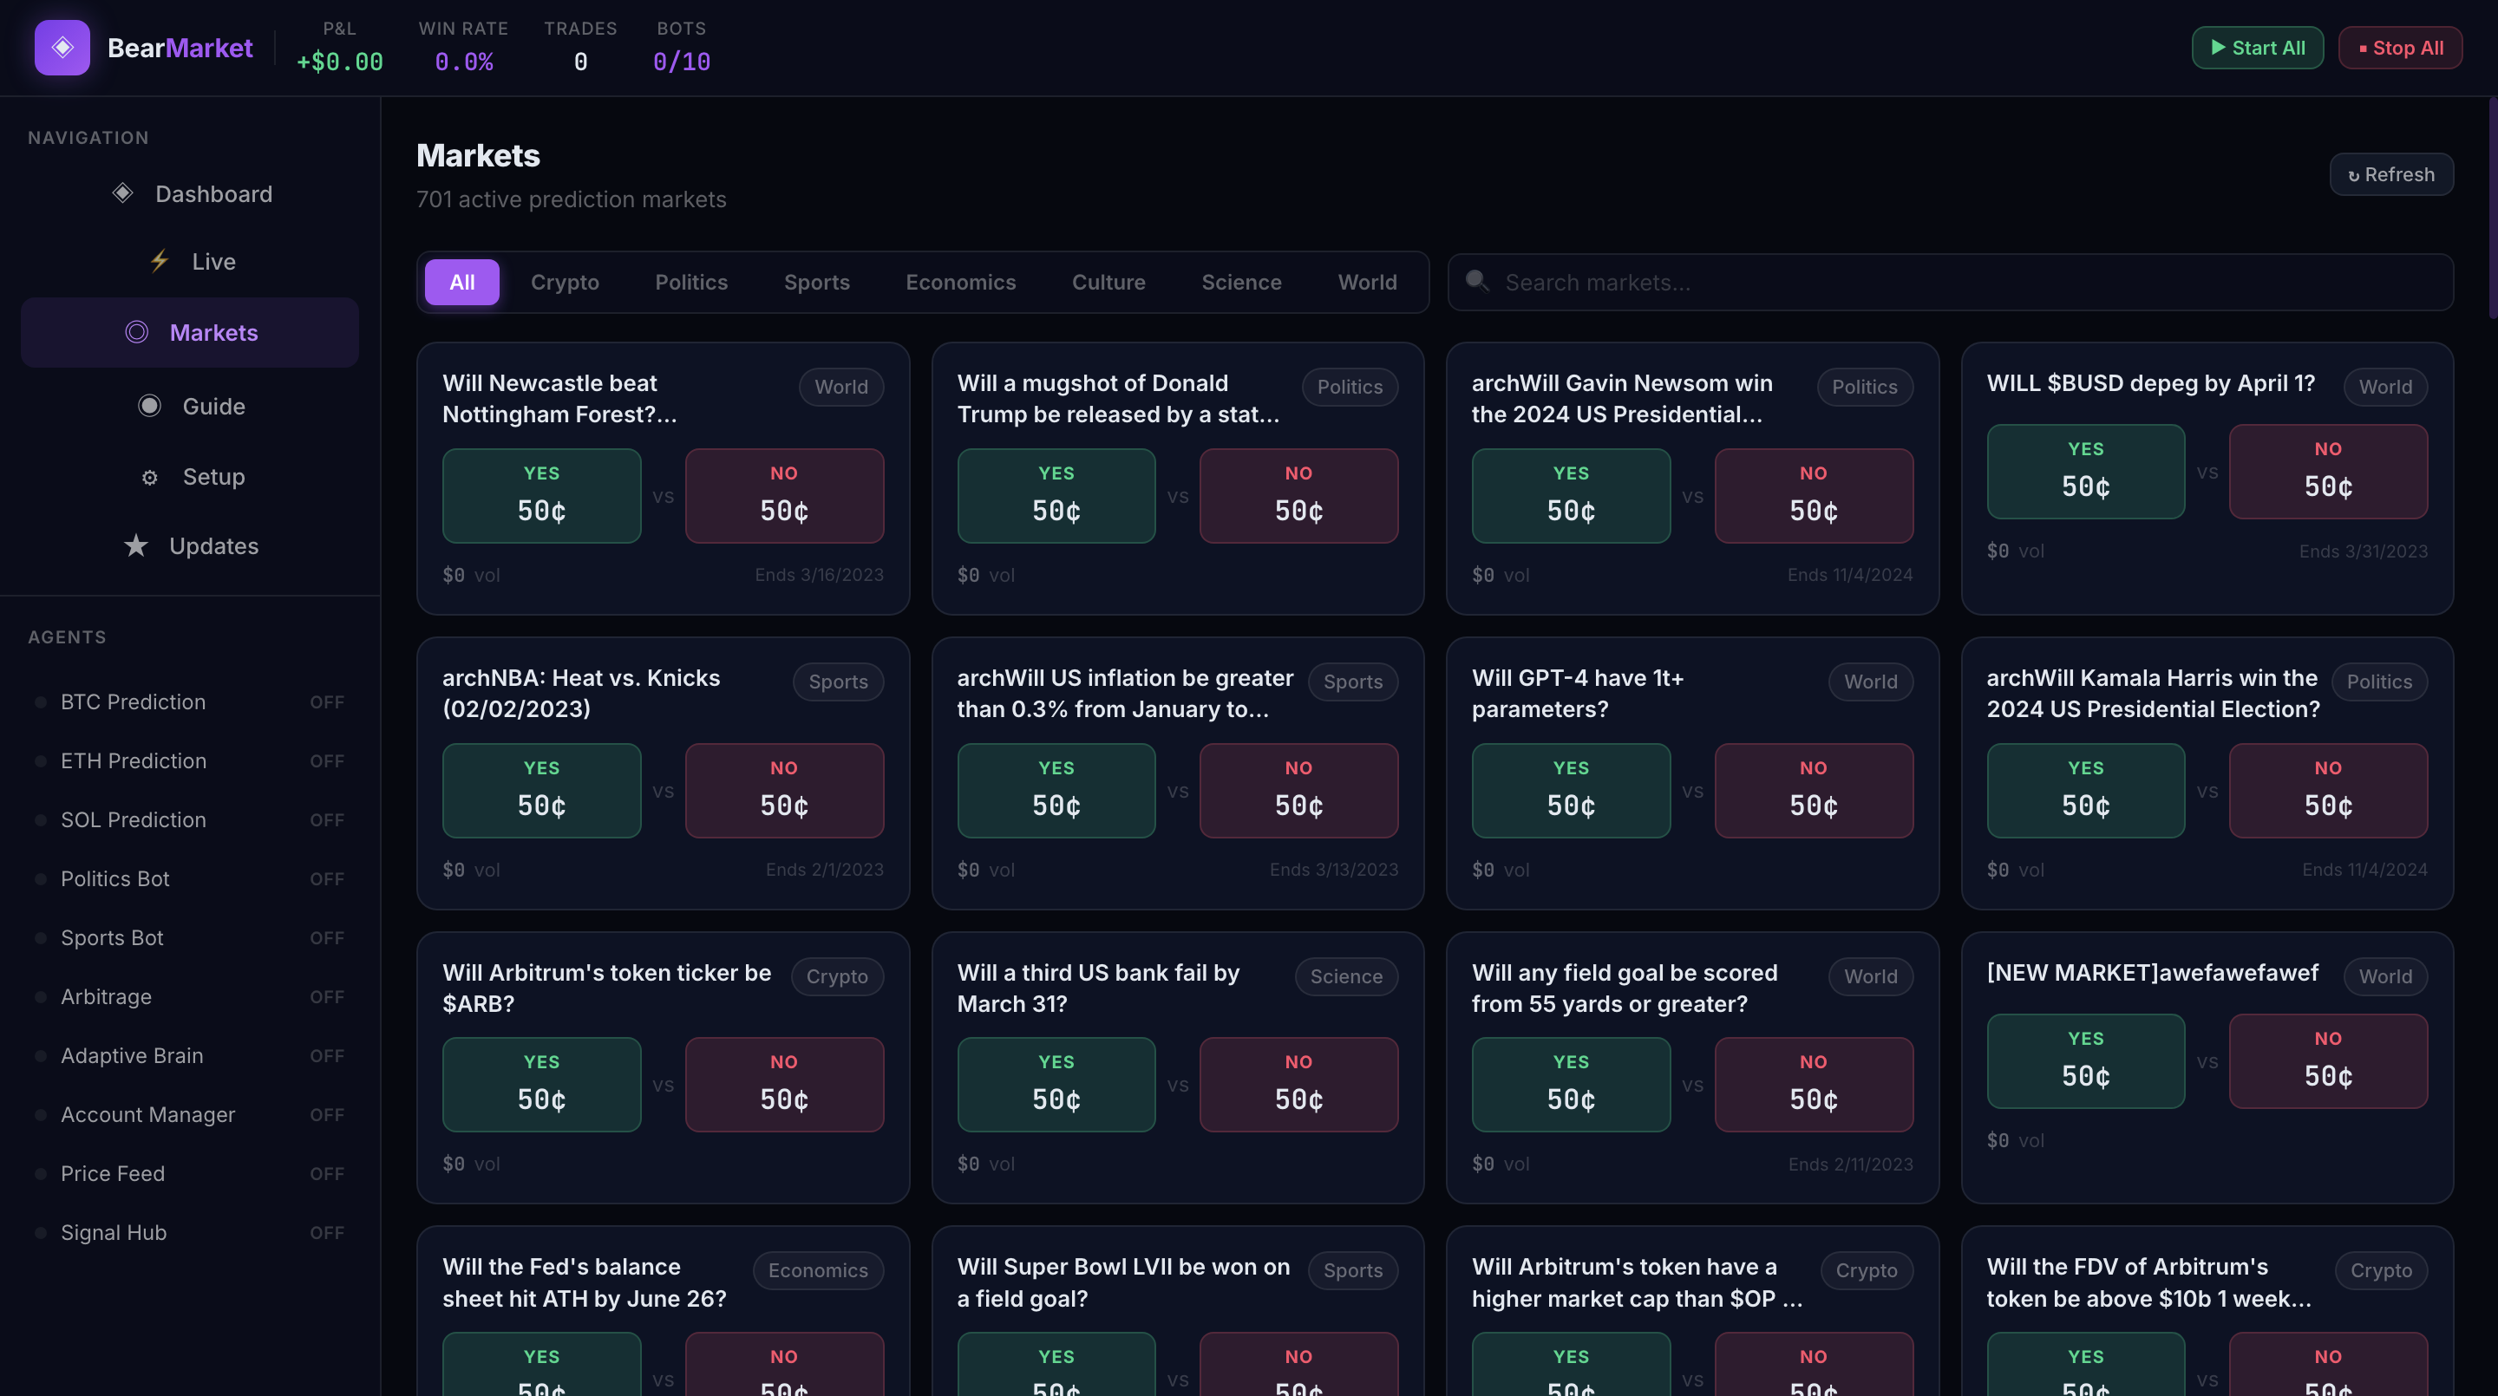This screenshot has height=1396, width=2498.
Task: Toggle the Politics Bot agent
Action: click(x=190, y=879)
